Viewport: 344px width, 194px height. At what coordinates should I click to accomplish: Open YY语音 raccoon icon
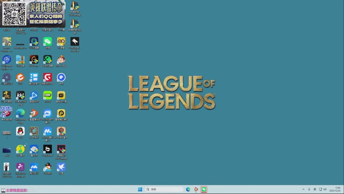tap(61, 42)
